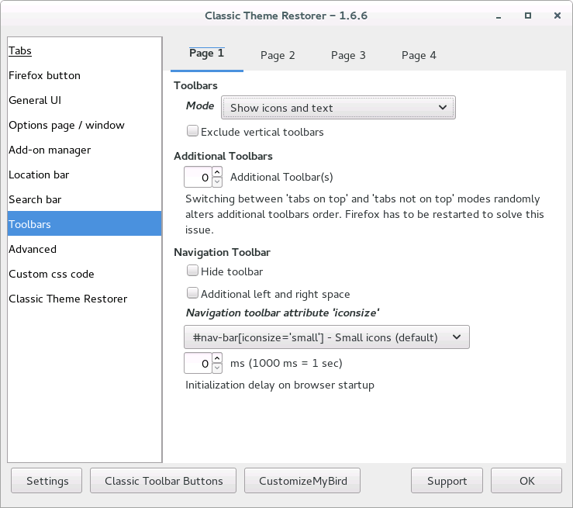Open the nav-bar iconsize dropdown
573x508 pixels.
tap(326, 337)
